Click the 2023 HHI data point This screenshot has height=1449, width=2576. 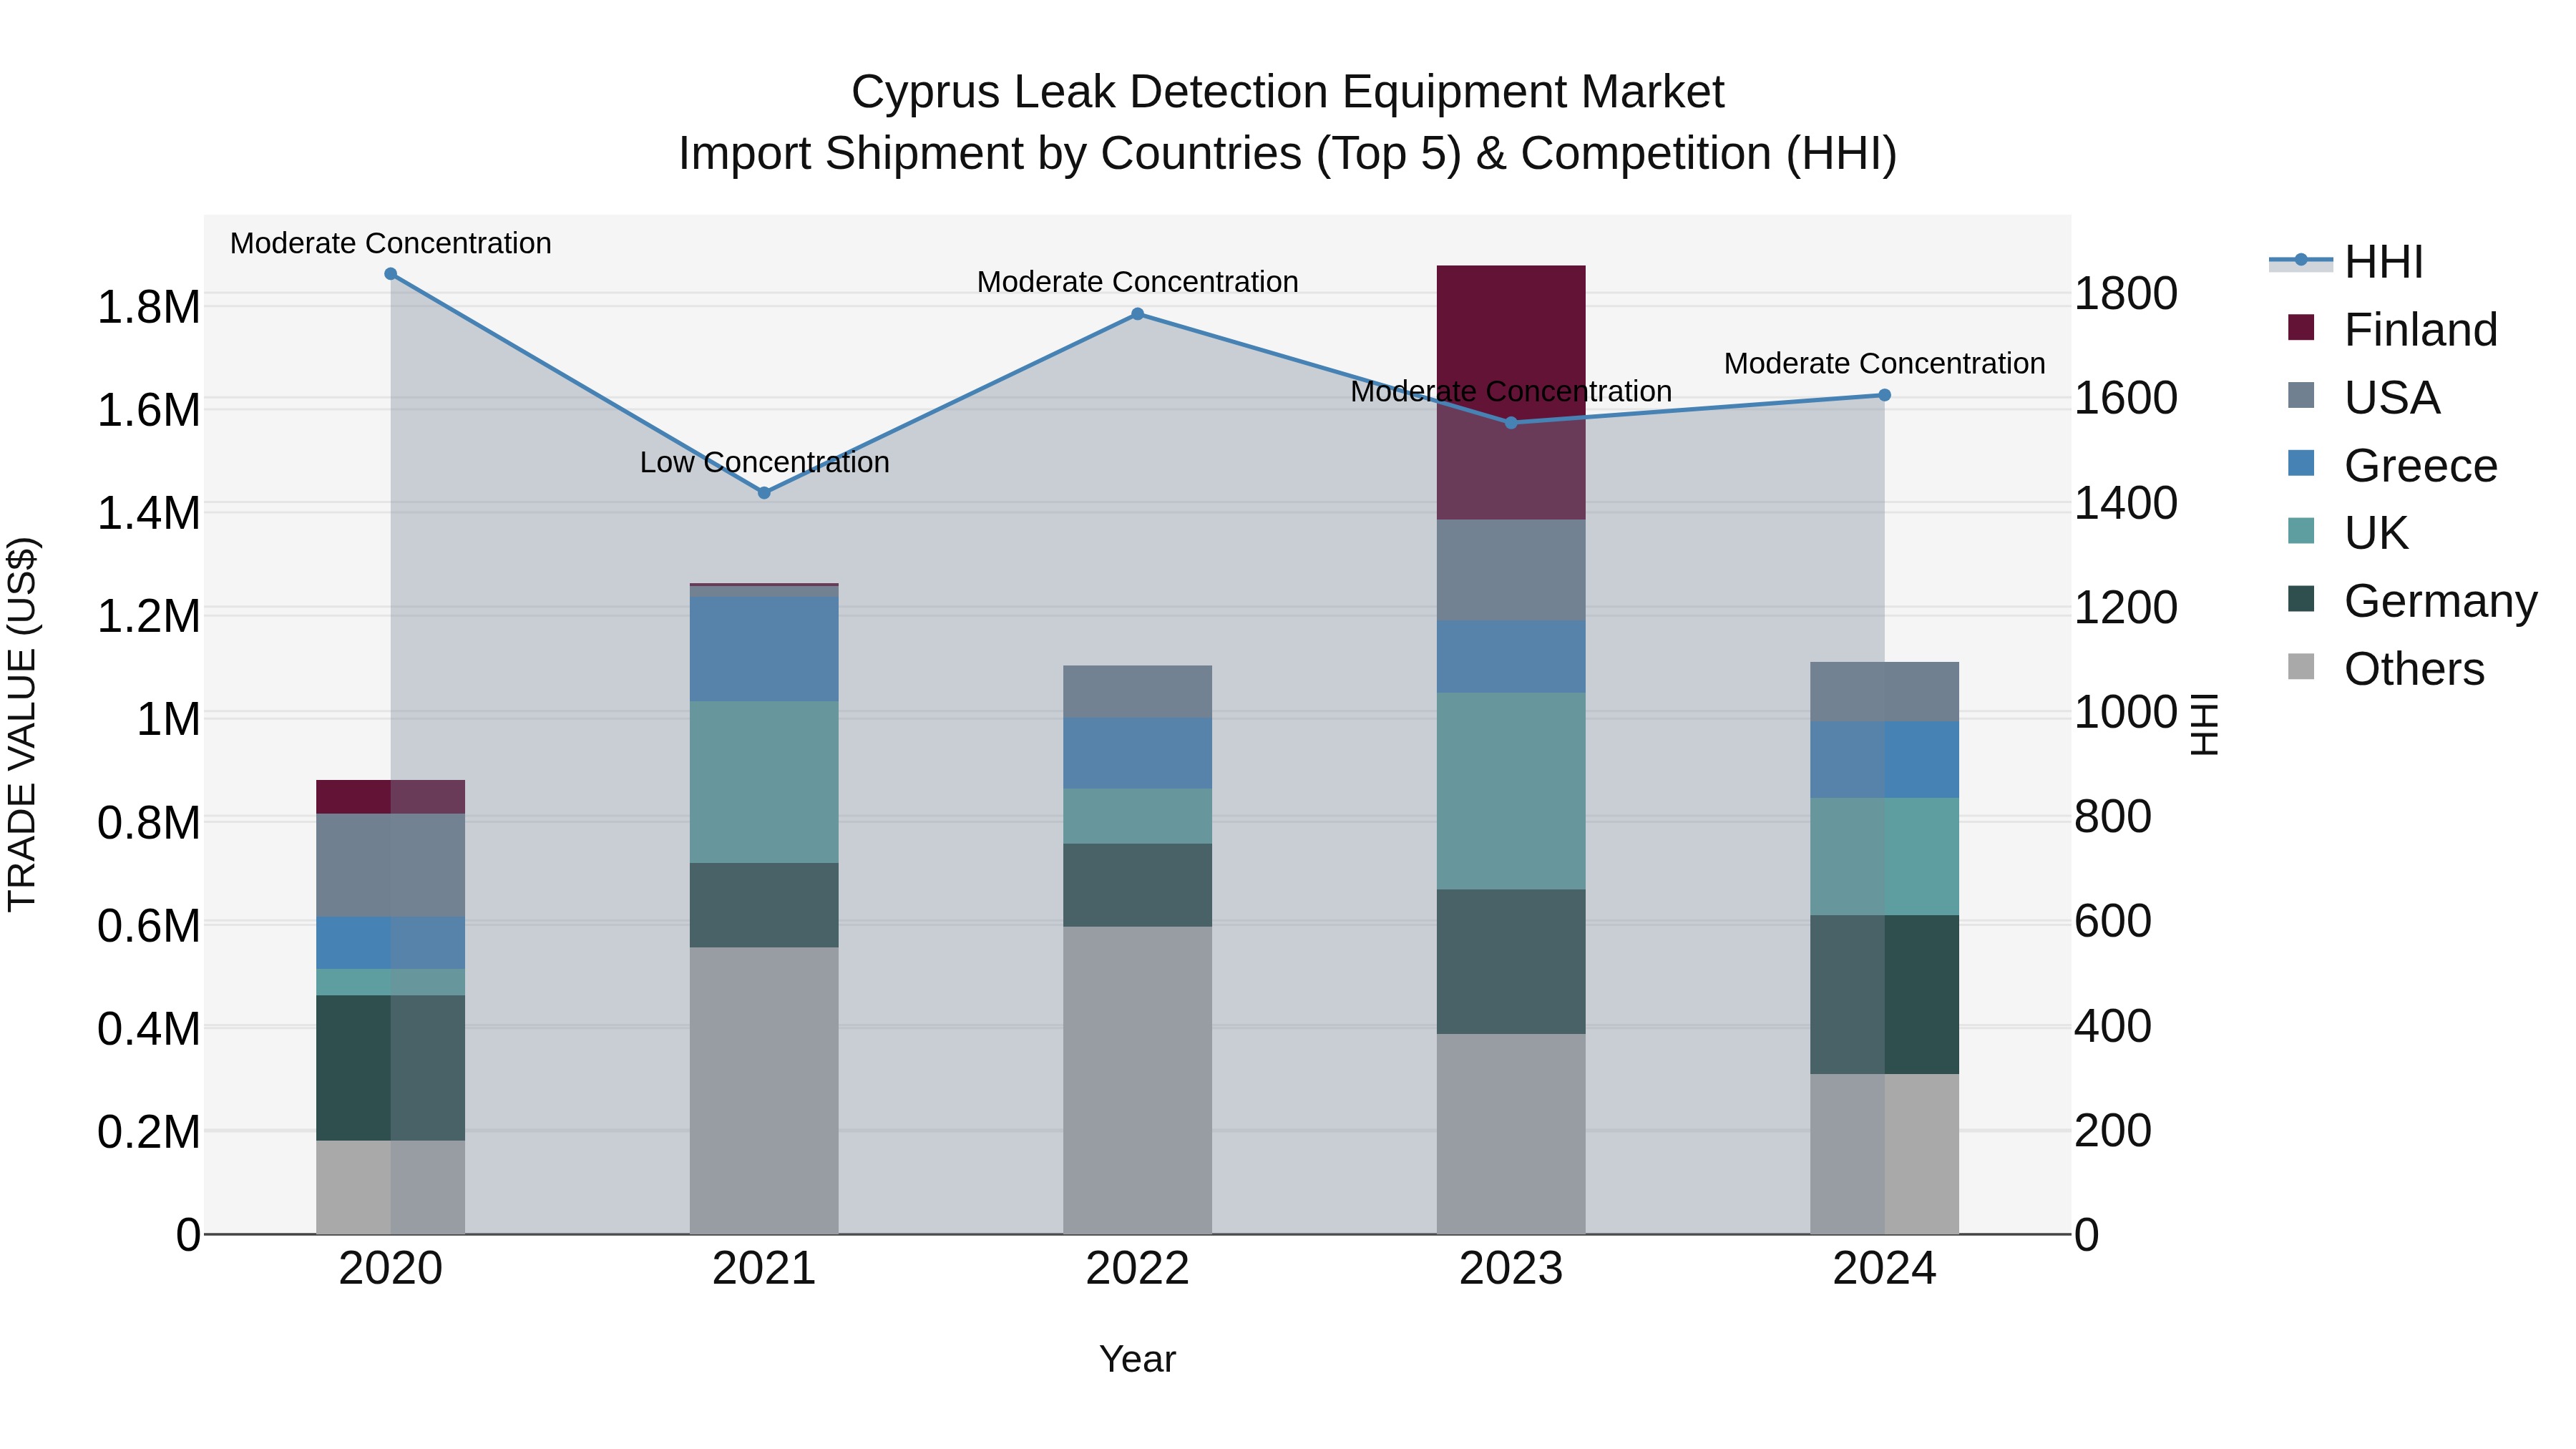pos(1511,423)
